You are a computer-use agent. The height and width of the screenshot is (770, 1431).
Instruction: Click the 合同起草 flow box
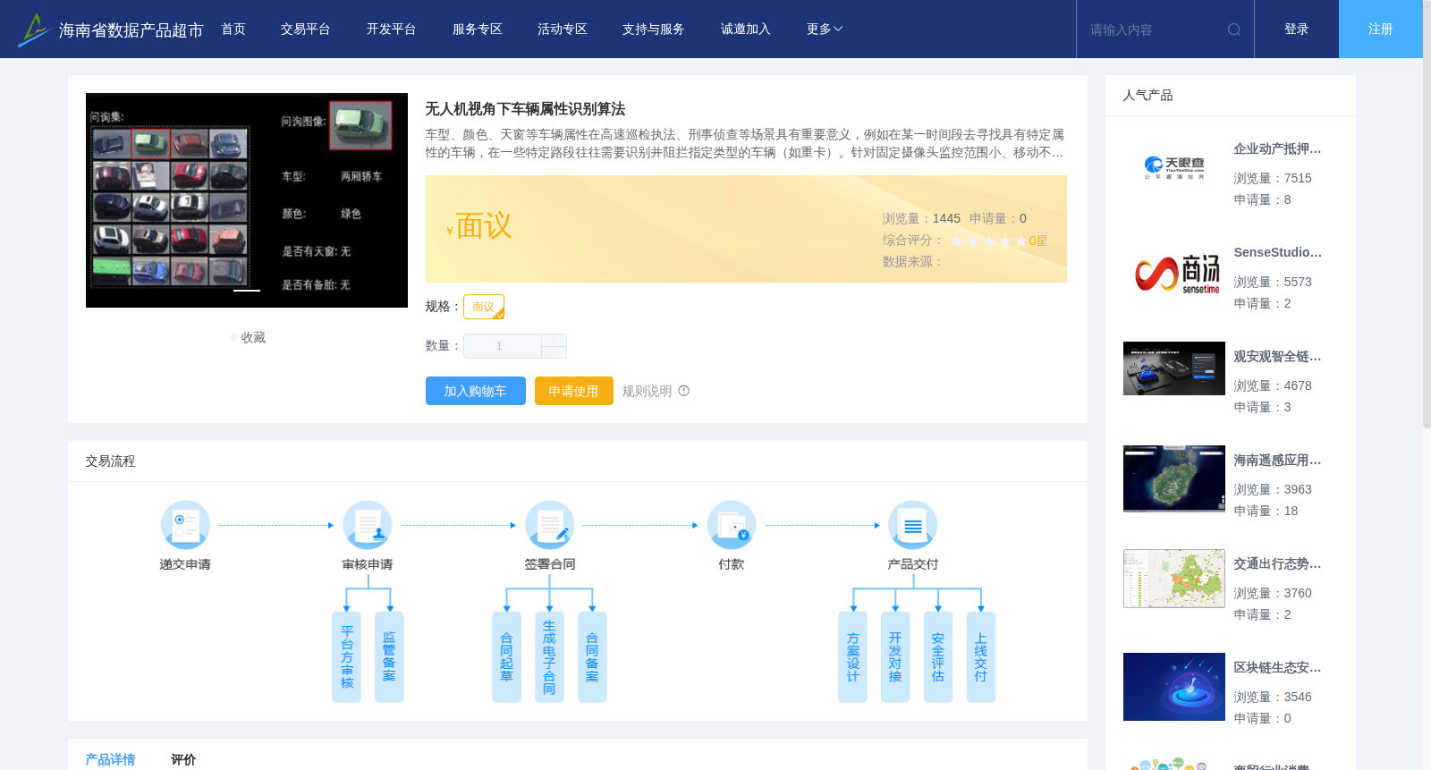click(x=506, y=657)
